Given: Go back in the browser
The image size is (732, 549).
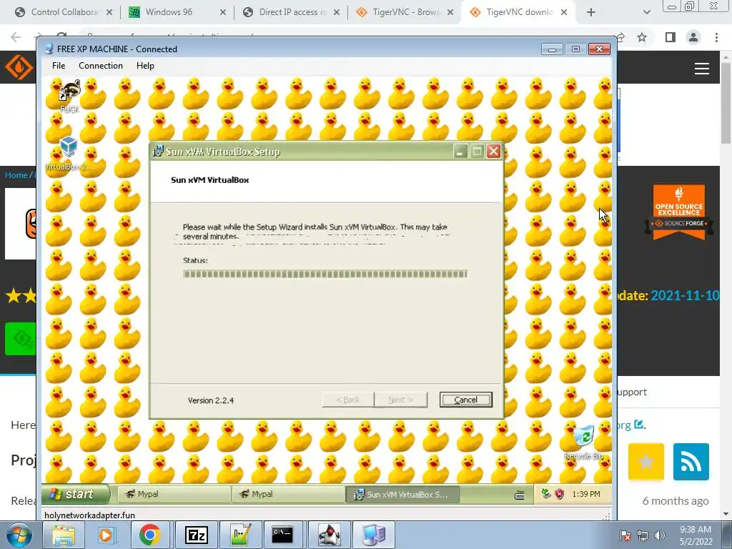Looking at the screenshot, I should coord(16,37).
